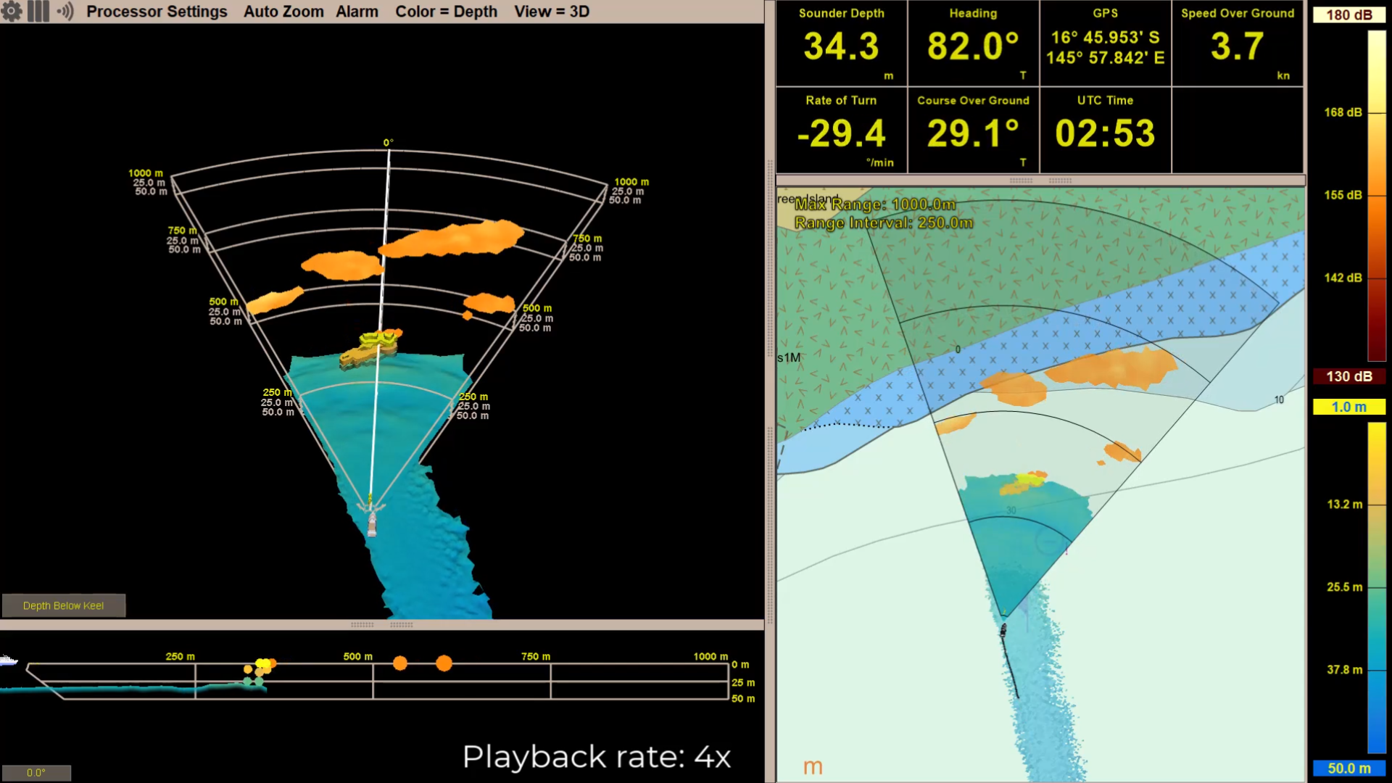Click the UTC Time 02:53 readout
The width and height of the screenshot is (1392, 783).
[x=1105, y=131]
